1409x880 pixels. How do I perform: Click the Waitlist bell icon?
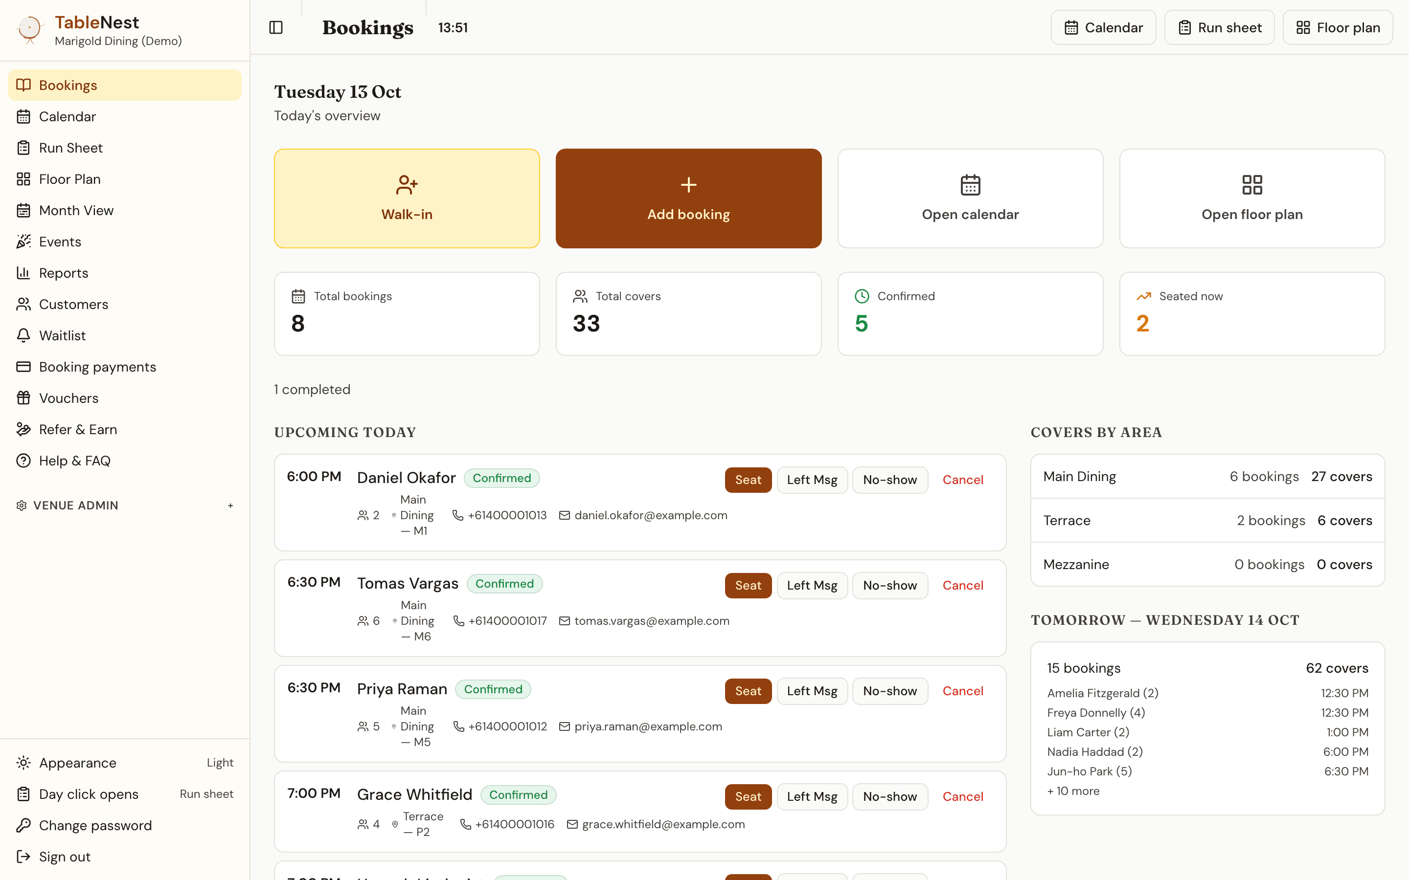[23, 335]
